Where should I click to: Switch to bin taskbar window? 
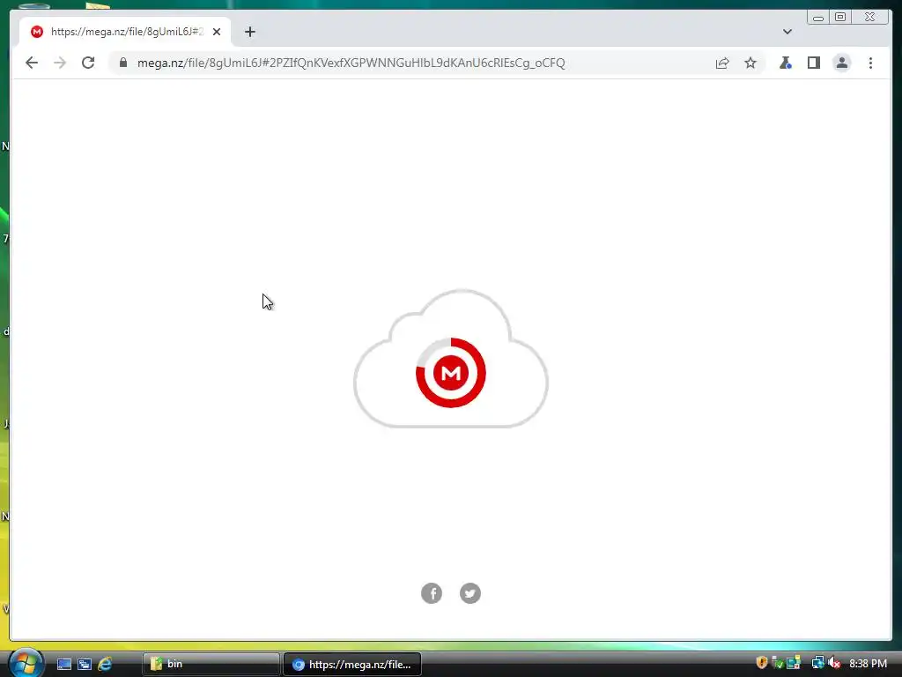tap(211, 664)
